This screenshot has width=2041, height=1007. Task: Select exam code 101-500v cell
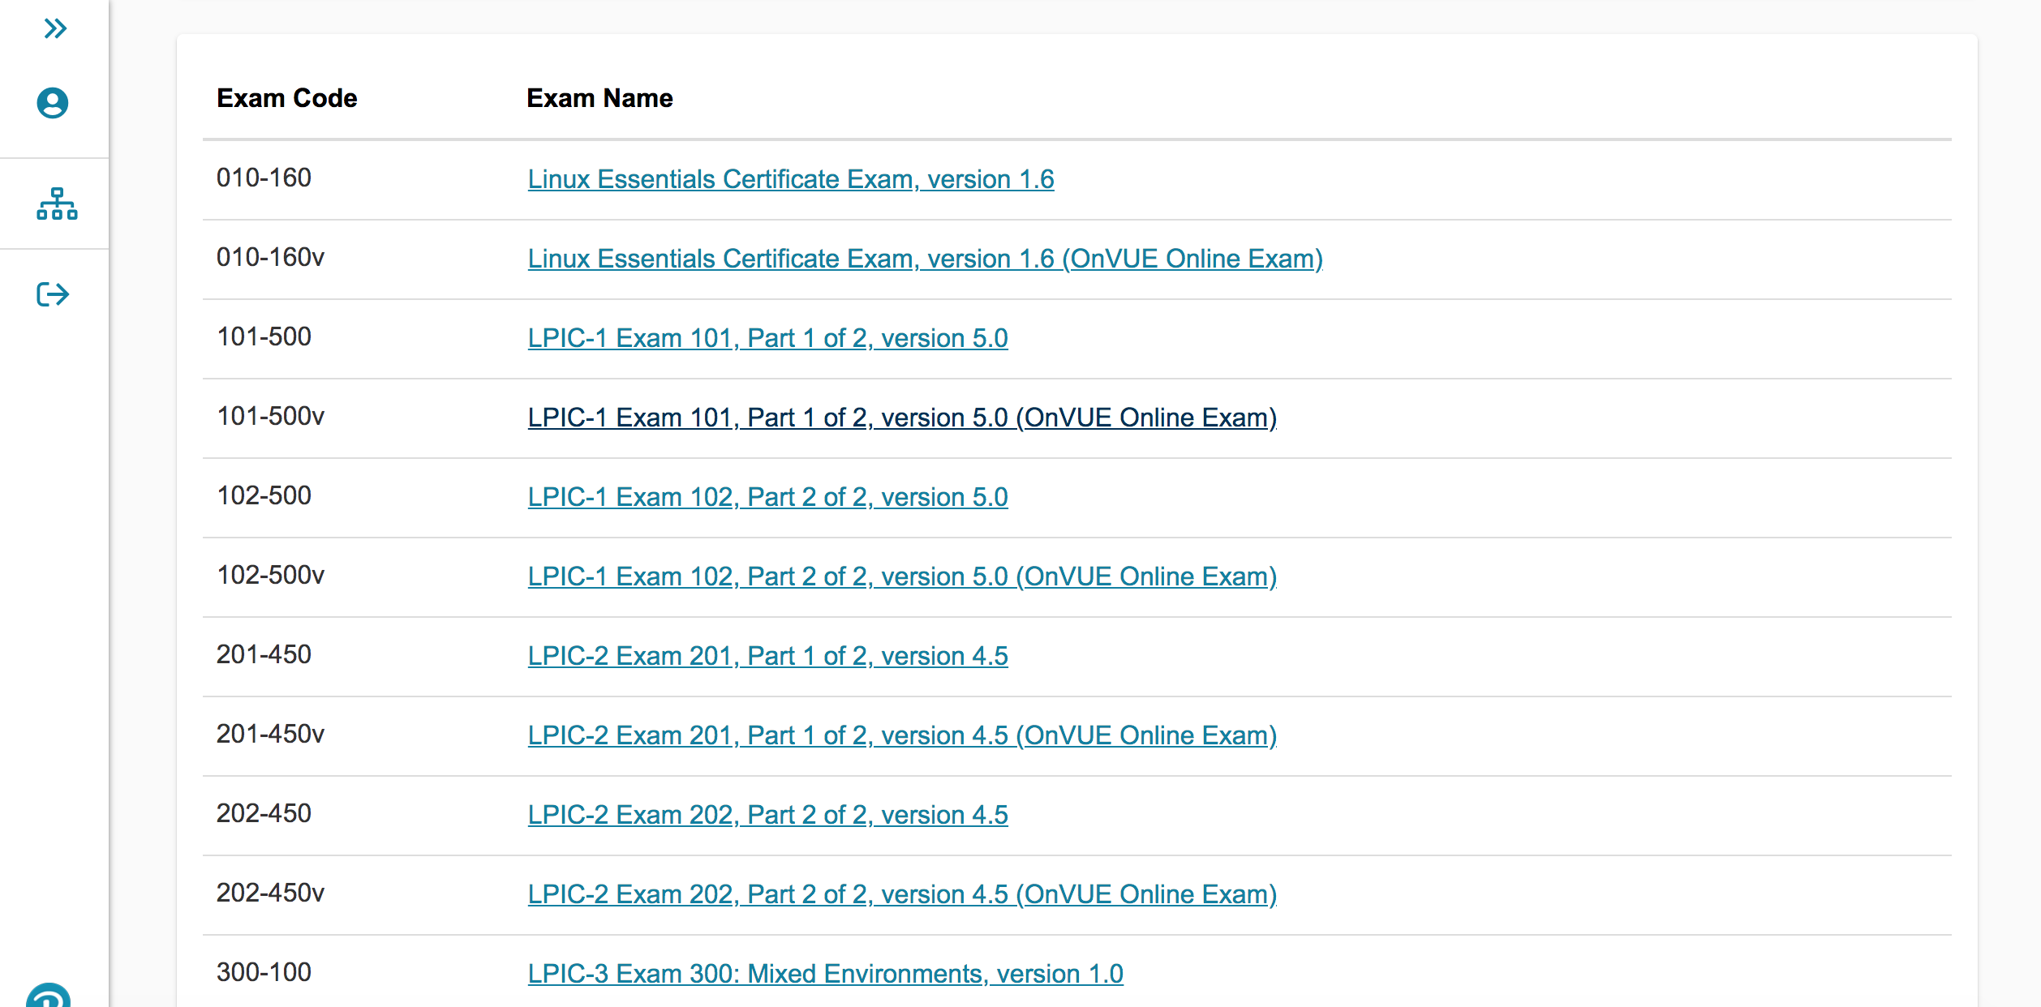pos(270,416)
